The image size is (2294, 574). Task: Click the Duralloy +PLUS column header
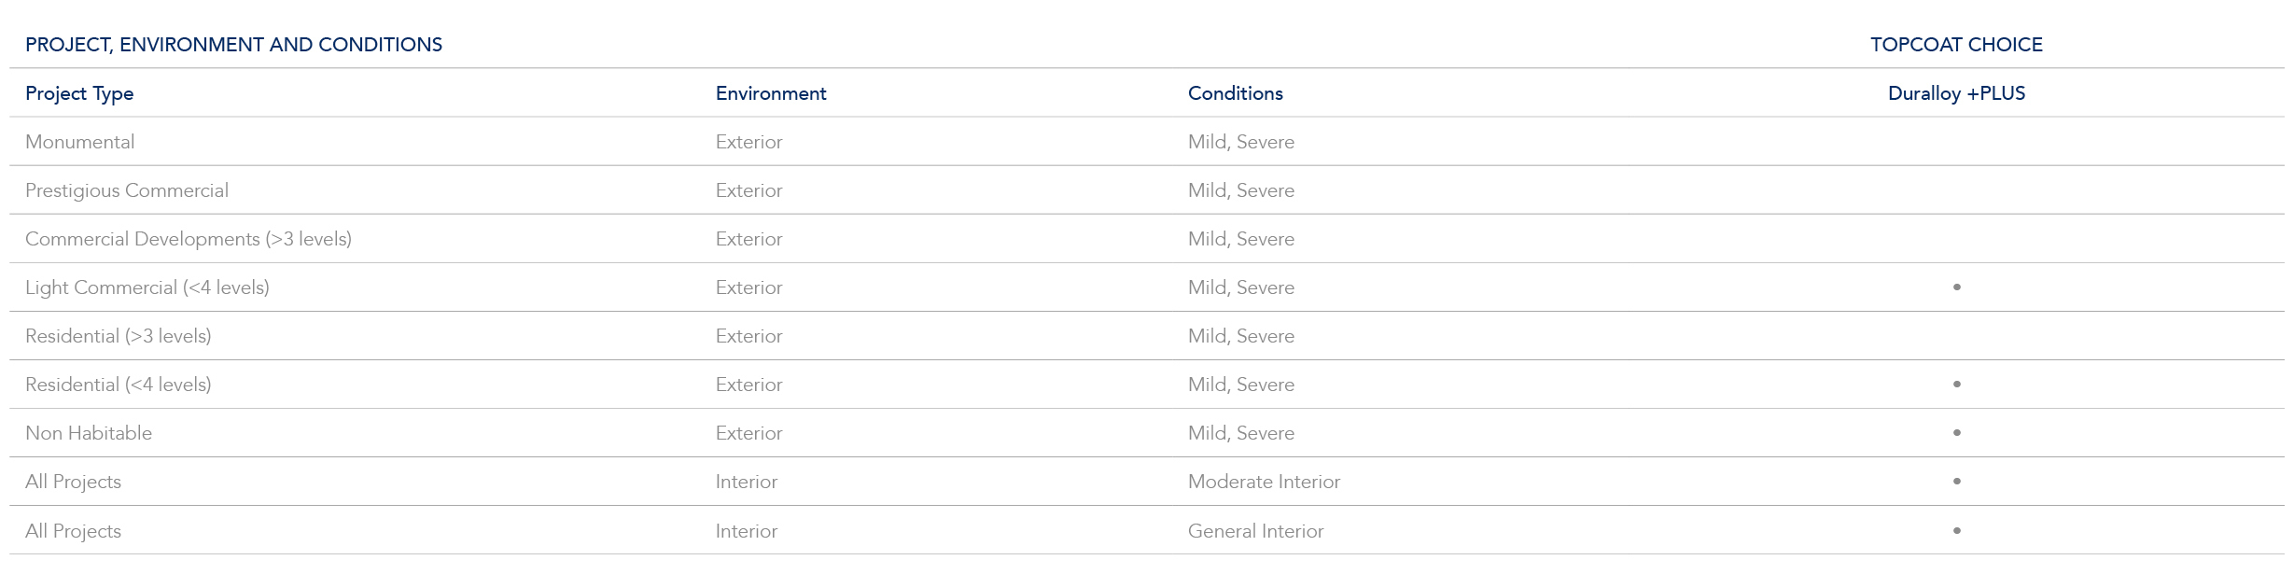pyautogui.click(x=1956, y=93)
